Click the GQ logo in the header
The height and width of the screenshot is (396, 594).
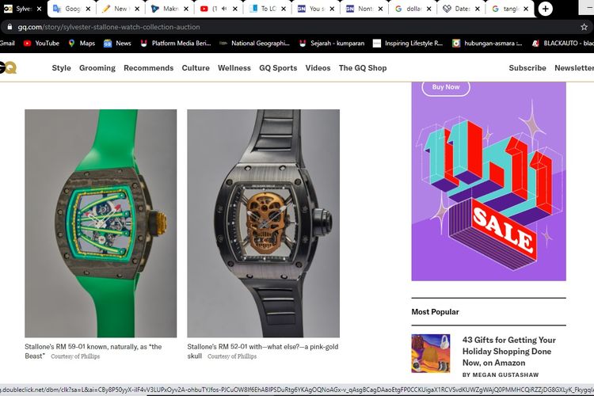click(x=8, y=68)
